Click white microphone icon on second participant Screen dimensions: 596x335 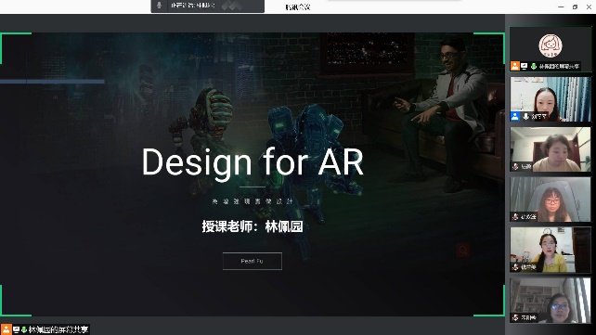click(525, 116)
